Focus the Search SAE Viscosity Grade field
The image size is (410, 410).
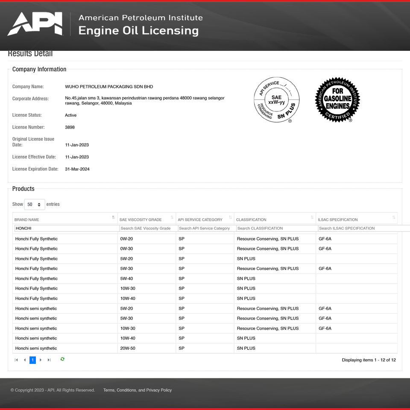148,228
